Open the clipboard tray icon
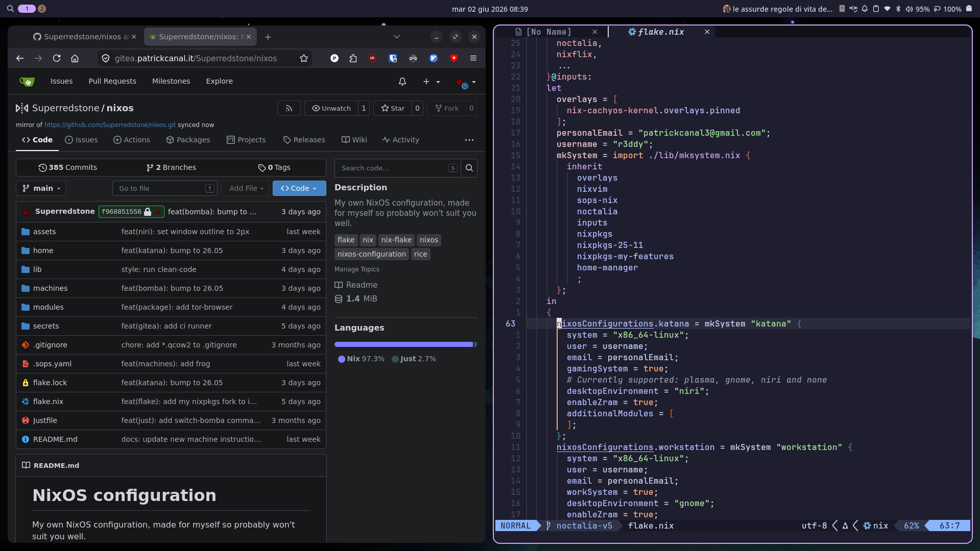This screenshot has height=551, width=980. tap(876, 9)
